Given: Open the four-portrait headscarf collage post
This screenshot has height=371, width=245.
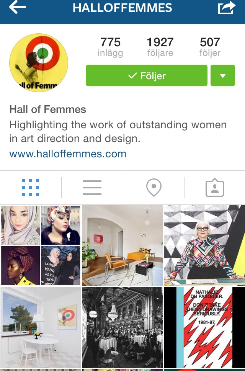Looking at the screenshot, I should [x=41, y=245].
